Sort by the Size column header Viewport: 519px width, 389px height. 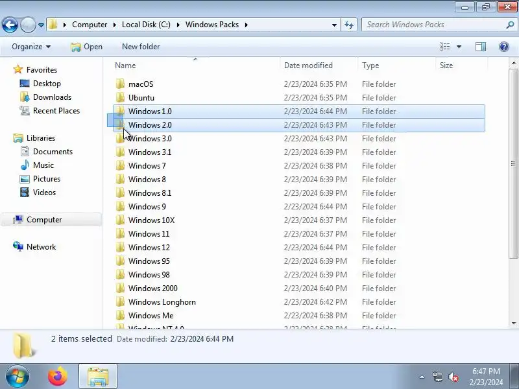click(x=461, y=65)
